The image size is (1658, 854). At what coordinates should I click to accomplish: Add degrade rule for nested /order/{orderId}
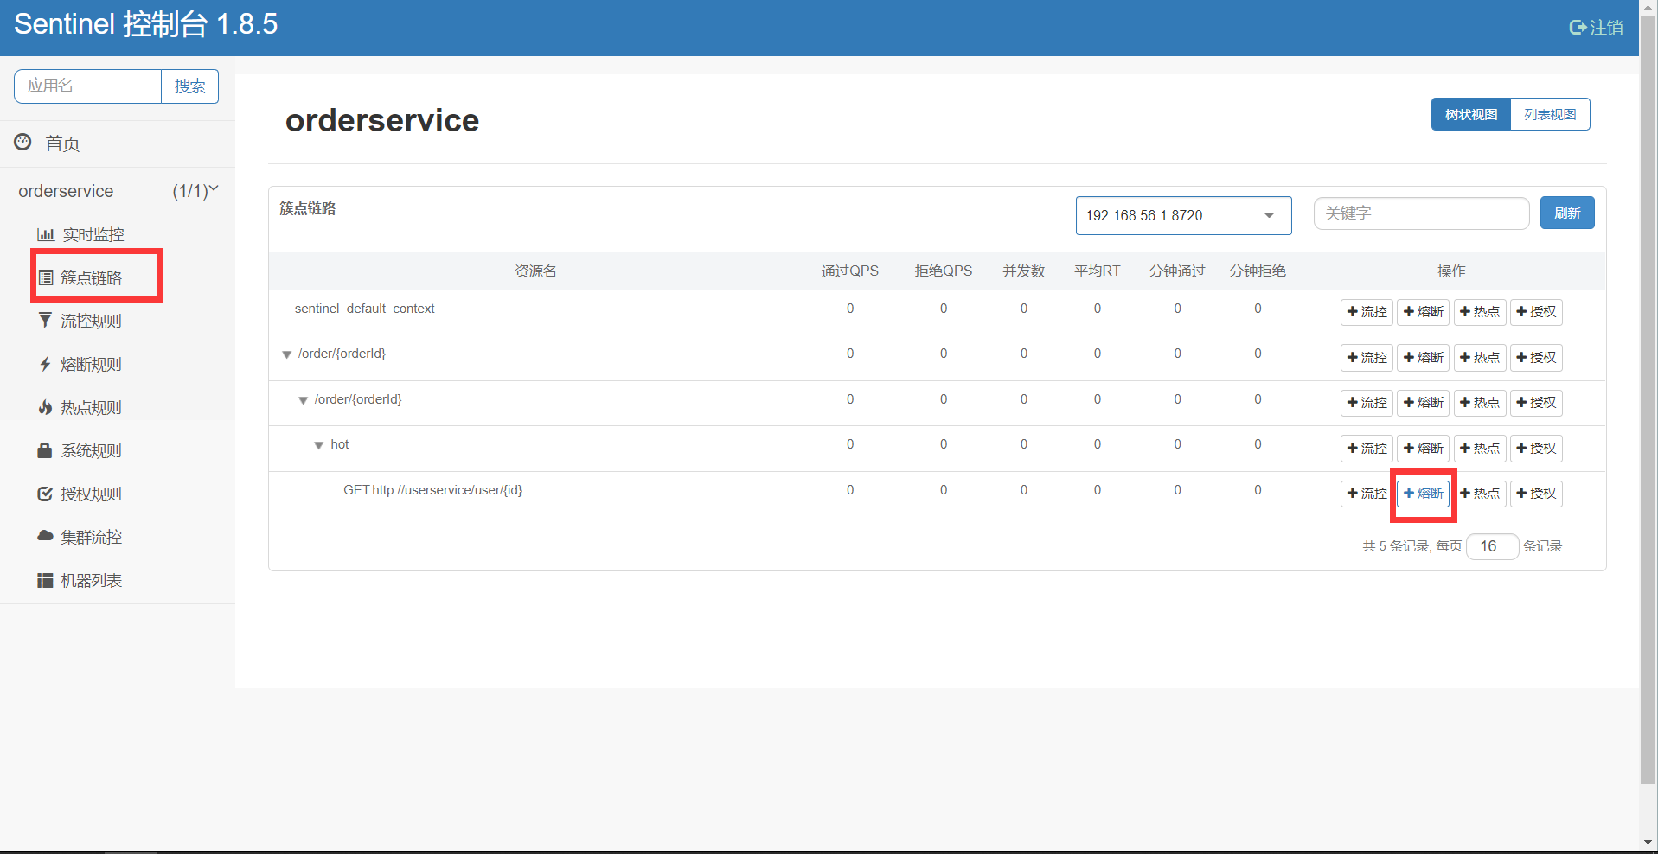[x=1423, y=403]
